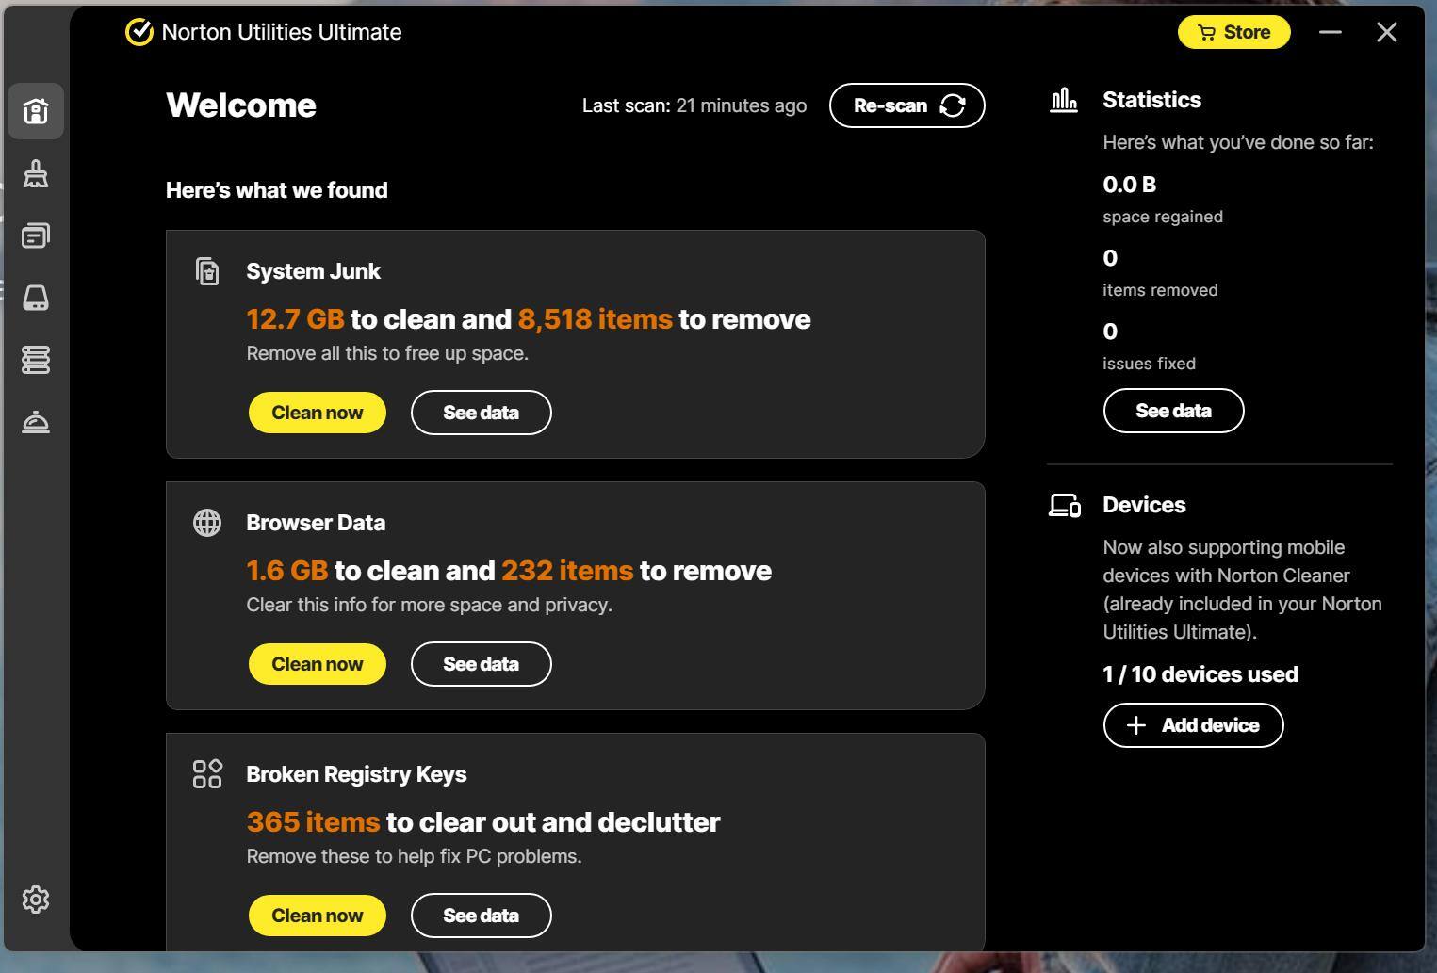
Task: Open Settings via the gear icon
Action: 36,900
